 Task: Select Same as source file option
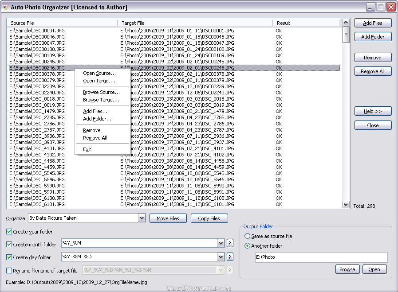click(247, 236)
